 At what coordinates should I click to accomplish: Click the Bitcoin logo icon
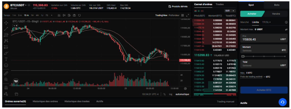pyautogui.click(x=6, y=6)
